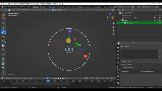Screen dimensions: 162x91
Task: Click the current frame field showing 120
Action: [86, 78]
